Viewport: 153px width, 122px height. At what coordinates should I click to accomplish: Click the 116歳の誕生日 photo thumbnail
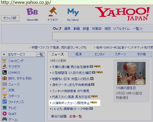(131, 73)
